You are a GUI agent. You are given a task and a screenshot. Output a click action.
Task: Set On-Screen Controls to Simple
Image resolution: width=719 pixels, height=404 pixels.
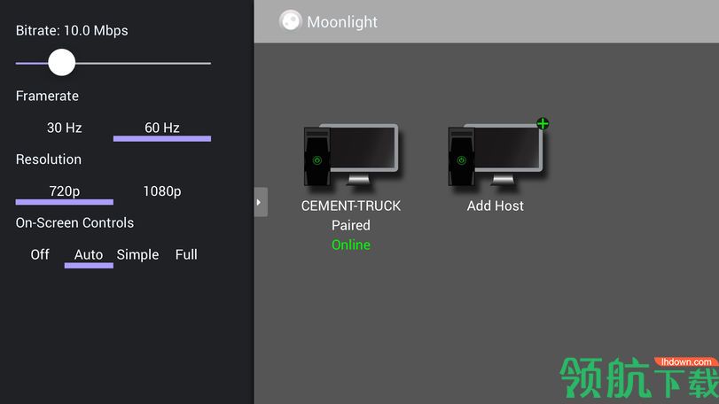point(137,254)
